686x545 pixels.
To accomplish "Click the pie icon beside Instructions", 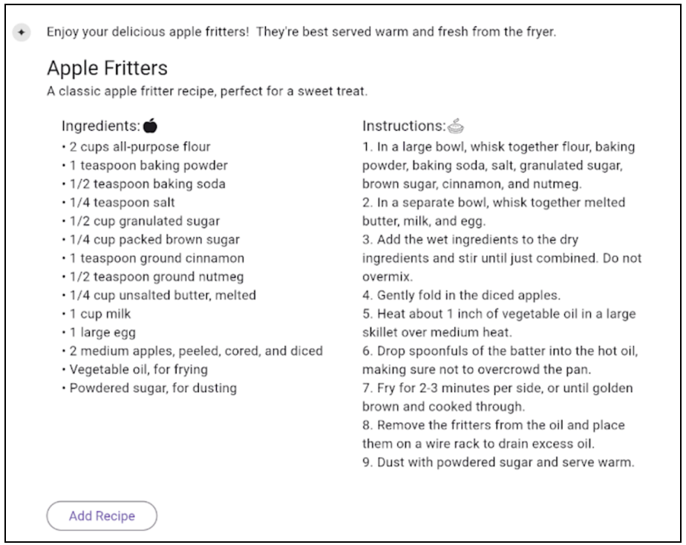I will tap(455, 125).
